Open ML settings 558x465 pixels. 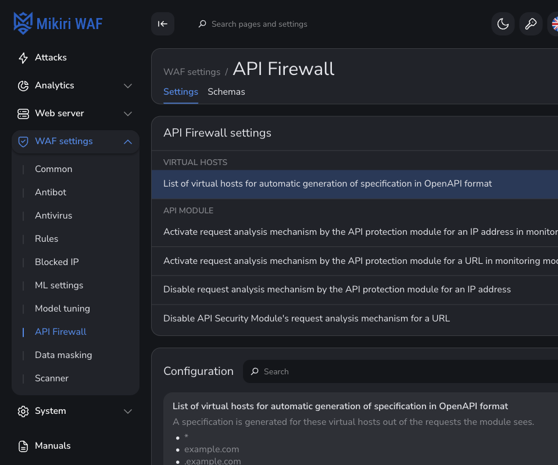click(59, 285)
